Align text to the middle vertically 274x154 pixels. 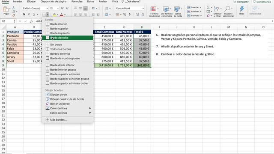(80, 8)
